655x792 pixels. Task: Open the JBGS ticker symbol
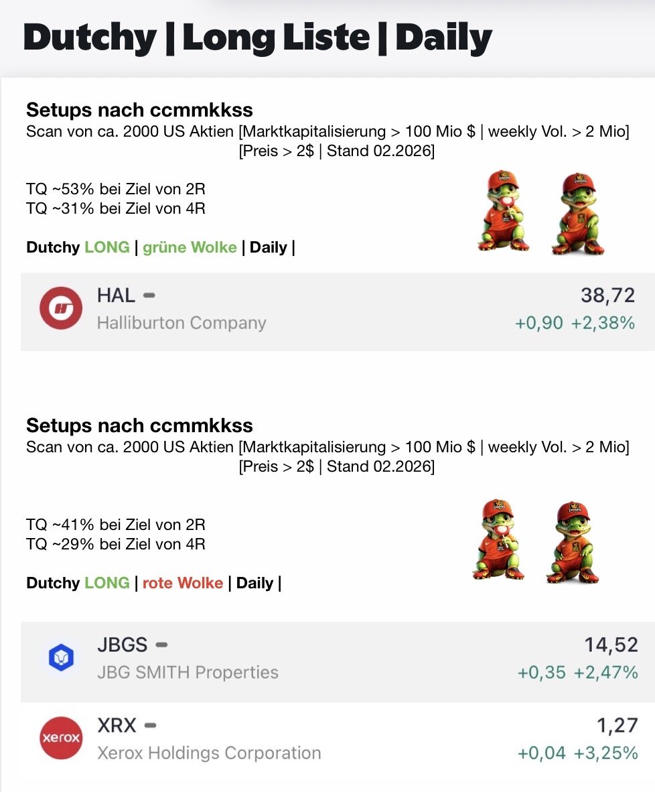coord(122,645)
